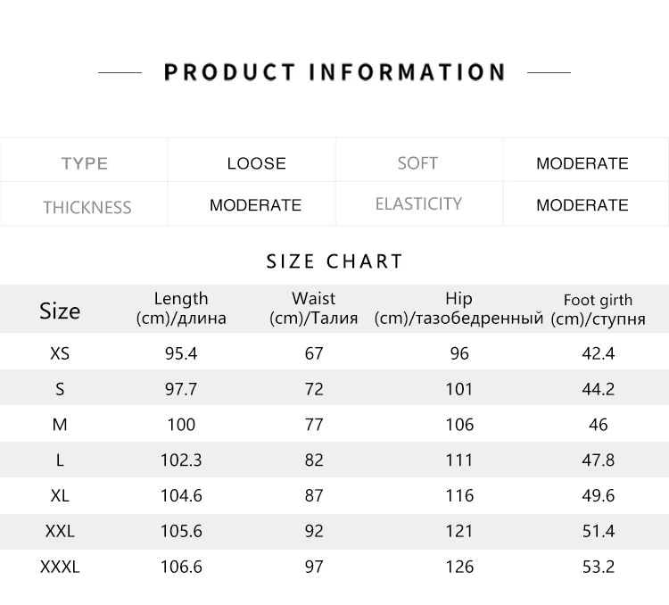Click the Foot girth column header
The image size is (669, 605).
pos(599,309)
